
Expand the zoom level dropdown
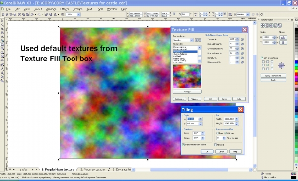(78, 14)
